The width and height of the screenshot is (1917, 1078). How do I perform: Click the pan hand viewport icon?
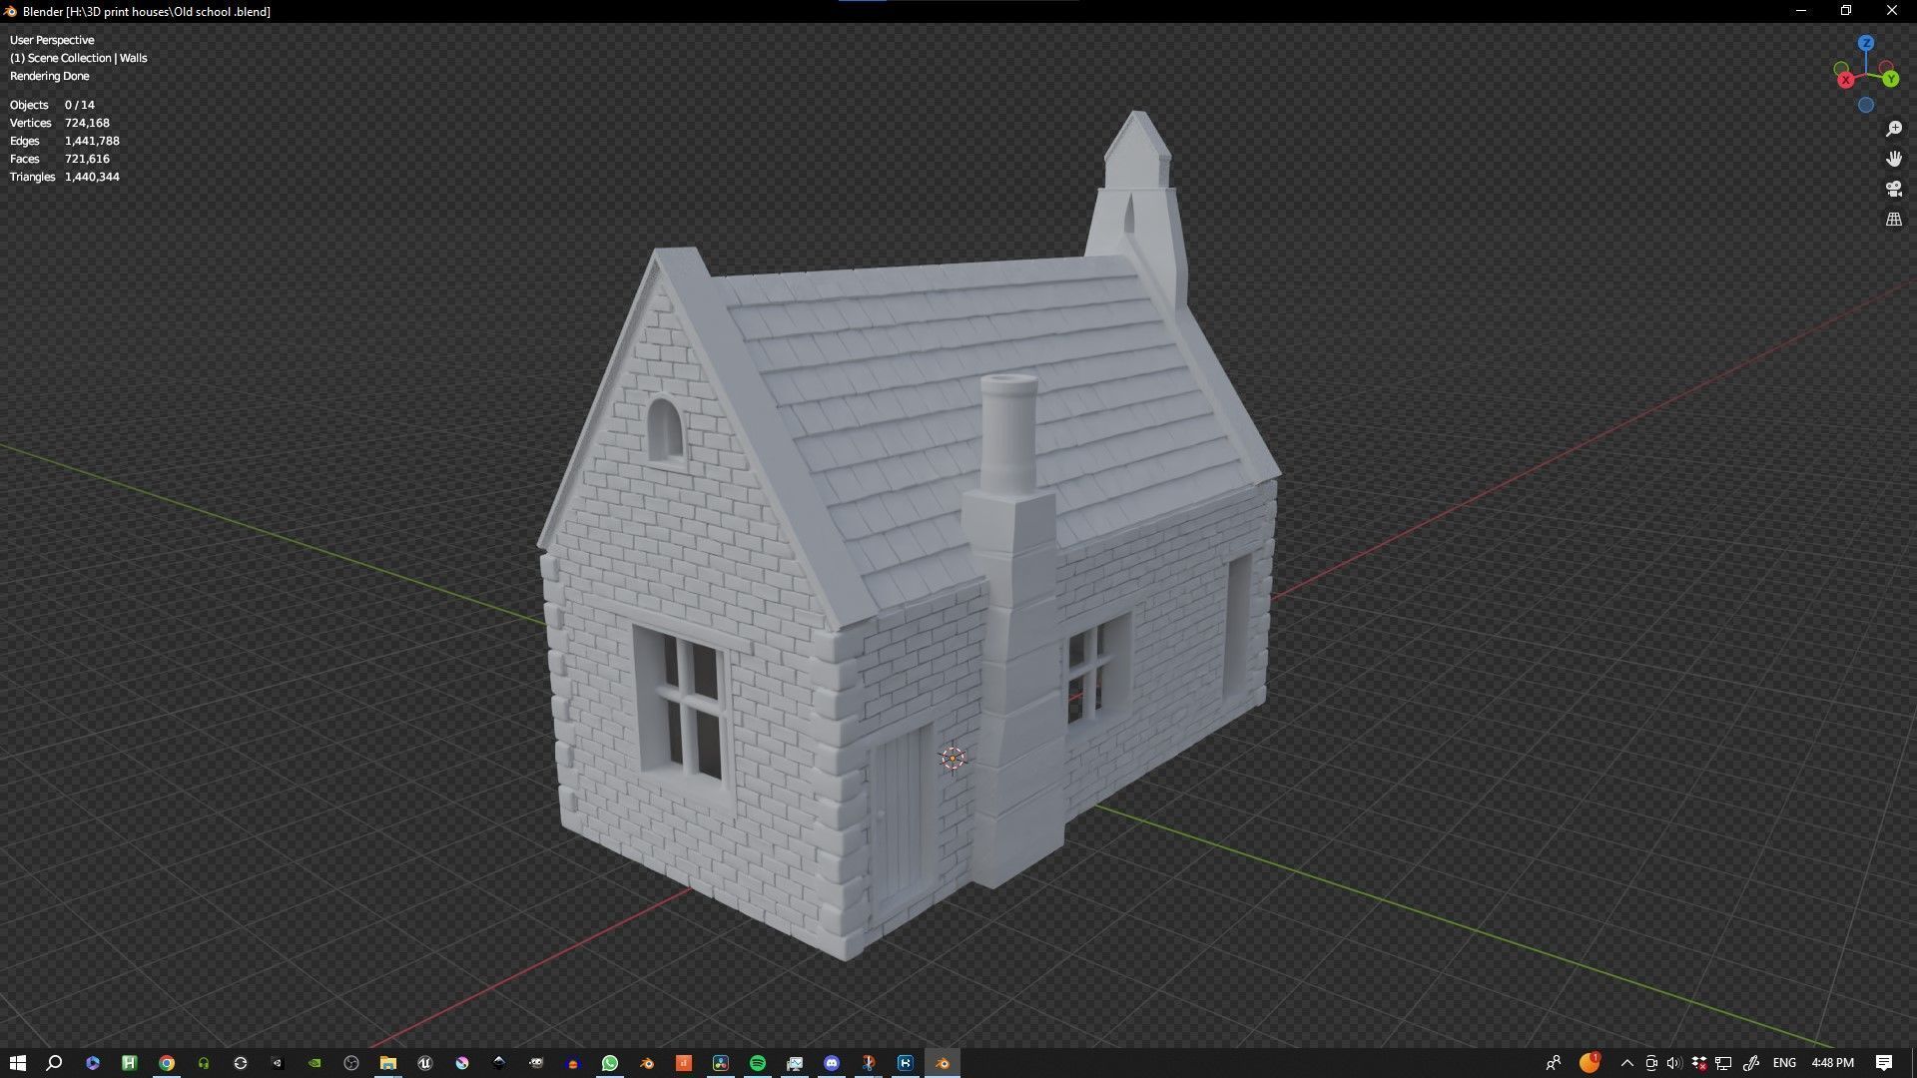tap(1893, 159)
